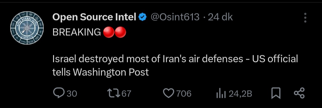Click the first red circle emoji
This screenshot has height=108, width=322.
point(109,32)
